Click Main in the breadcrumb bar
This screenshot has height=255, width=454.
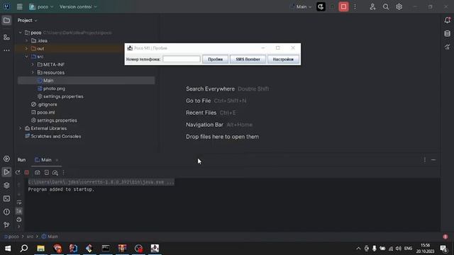click(x=50, y=237)
